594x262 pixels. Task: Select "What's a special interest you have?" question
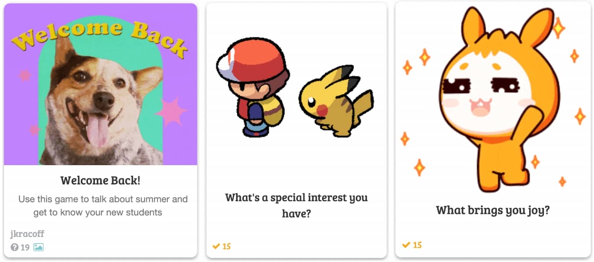297,205
